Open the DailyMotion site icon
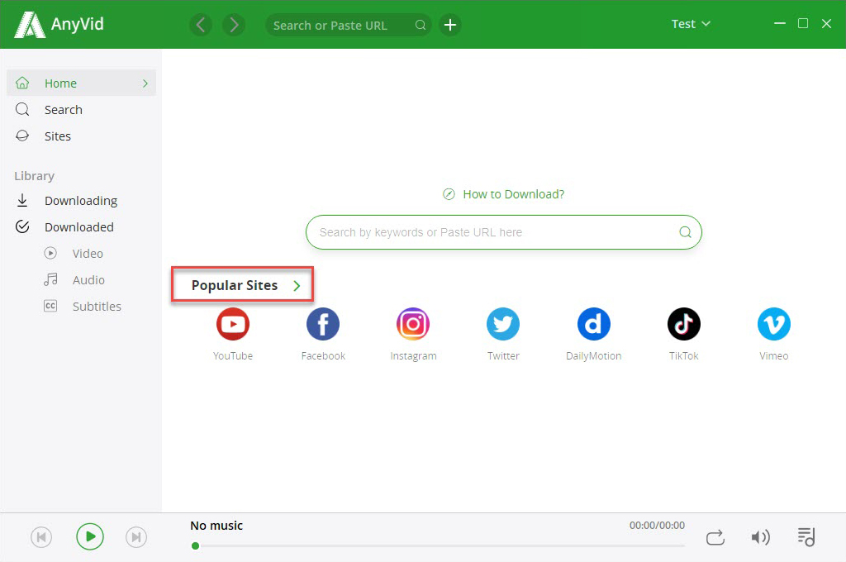Screen dimensions: 846x562 [593, 324]
